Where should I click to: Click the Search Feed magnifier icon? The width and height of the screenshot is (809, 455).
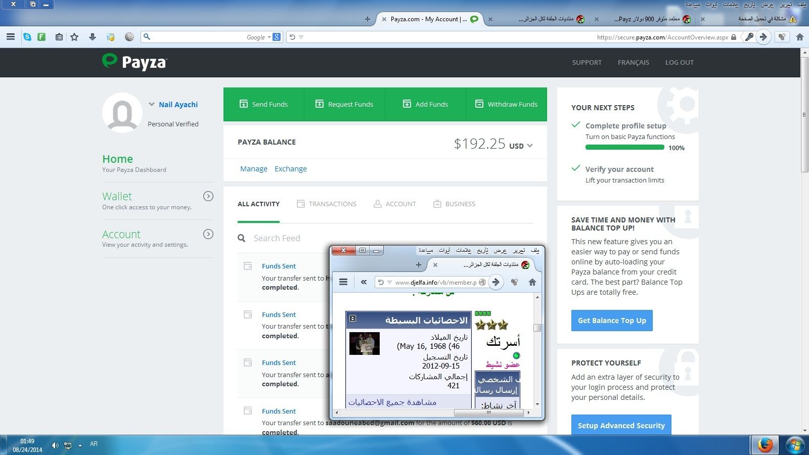(242, 238)
